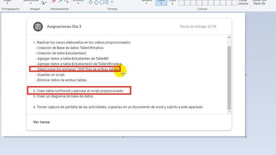
Task: Click the assignment scrollbar down arrow
Action: [x=229, y=112]
